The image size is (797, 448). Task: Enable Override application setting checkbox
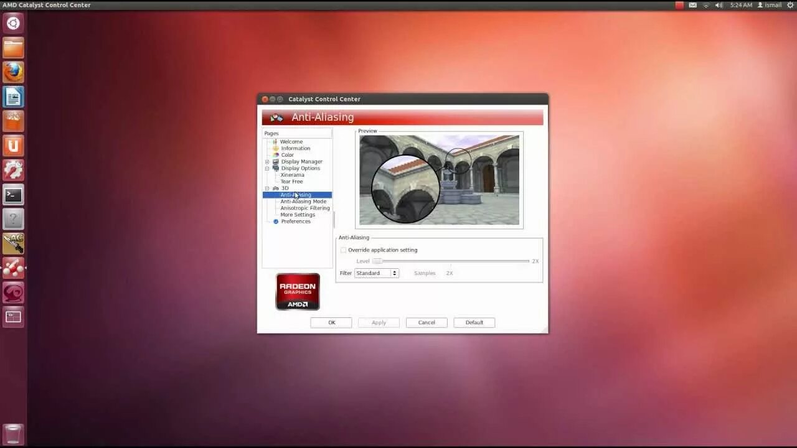pyautogui.click(x=343, y=250)
